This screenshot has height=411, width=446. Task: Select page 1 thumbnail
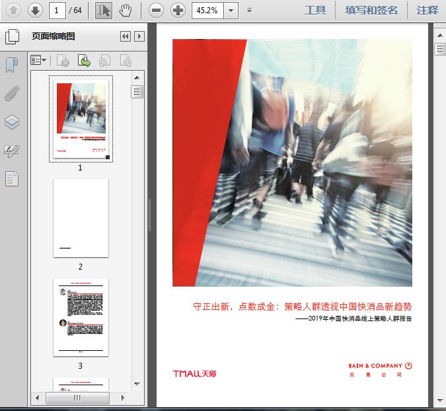point(81,119)
